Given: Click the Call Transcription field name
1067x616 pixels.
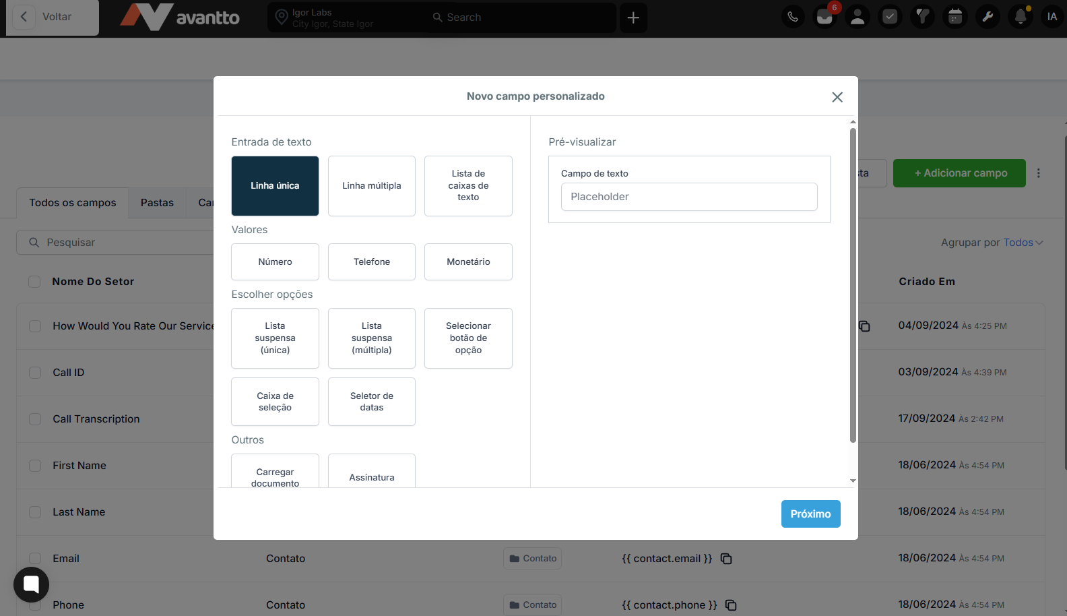Looking at the screenshot, I should pos(96,419).
